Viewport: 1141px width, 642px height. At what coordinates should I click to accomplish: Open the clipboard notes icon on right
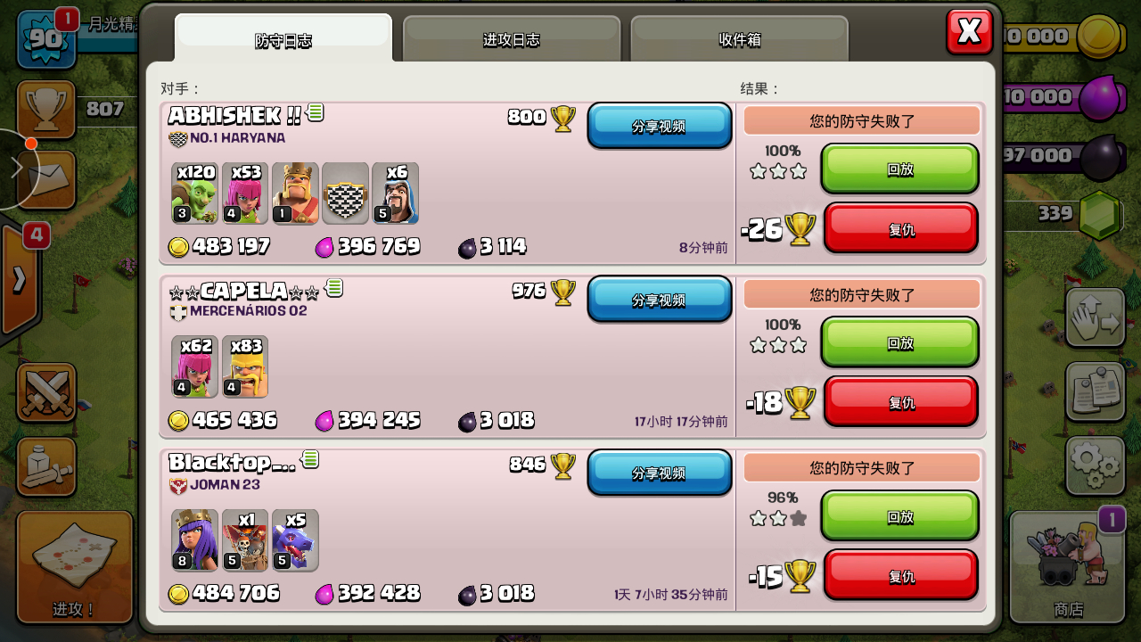[1095, 391]
